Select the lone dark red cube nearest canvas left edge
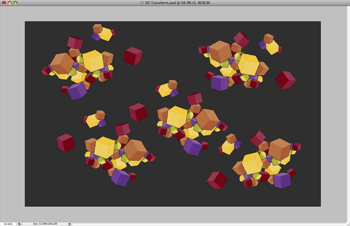The height and width of the screenshot is (226, 350). click(x=65, y=143)
